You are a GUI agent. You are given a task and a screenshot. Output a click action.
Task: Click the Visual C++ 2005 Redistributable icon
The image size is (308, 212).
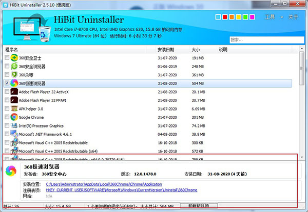14,142
